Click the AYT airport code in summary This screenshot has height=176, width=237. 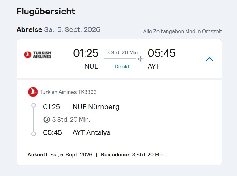point(154,66)
